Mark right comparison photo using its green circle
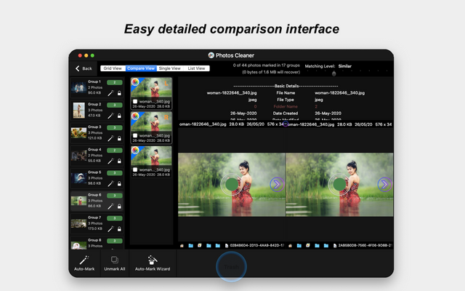 click(x=339, y=184)
